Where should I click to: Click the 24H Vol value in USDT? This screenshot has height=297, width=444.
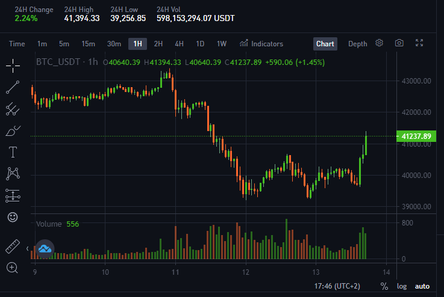[x=196, y=19]
